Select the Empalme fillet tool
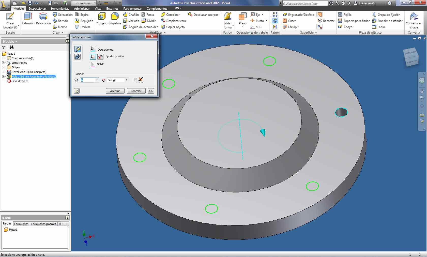Image resolution: width=427 pixels, height=257 pixels. click(x=115, y=19)
